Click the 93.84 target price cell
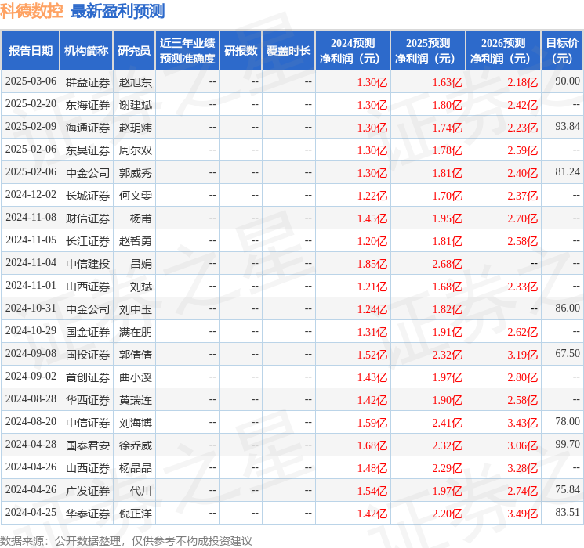This screenshot has height=548, width=584. [567, 127]
